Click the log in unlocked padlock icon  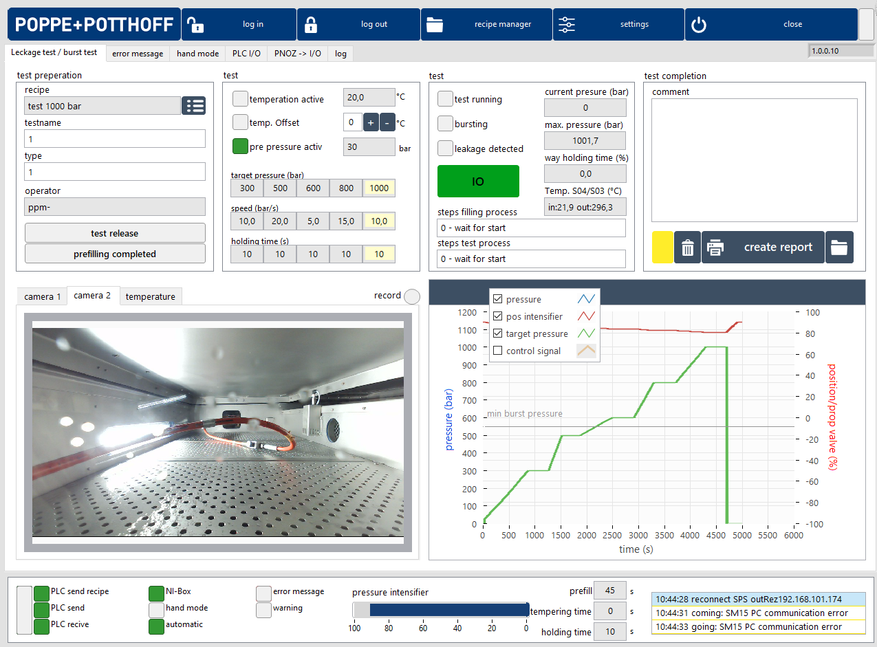[196, 25]
